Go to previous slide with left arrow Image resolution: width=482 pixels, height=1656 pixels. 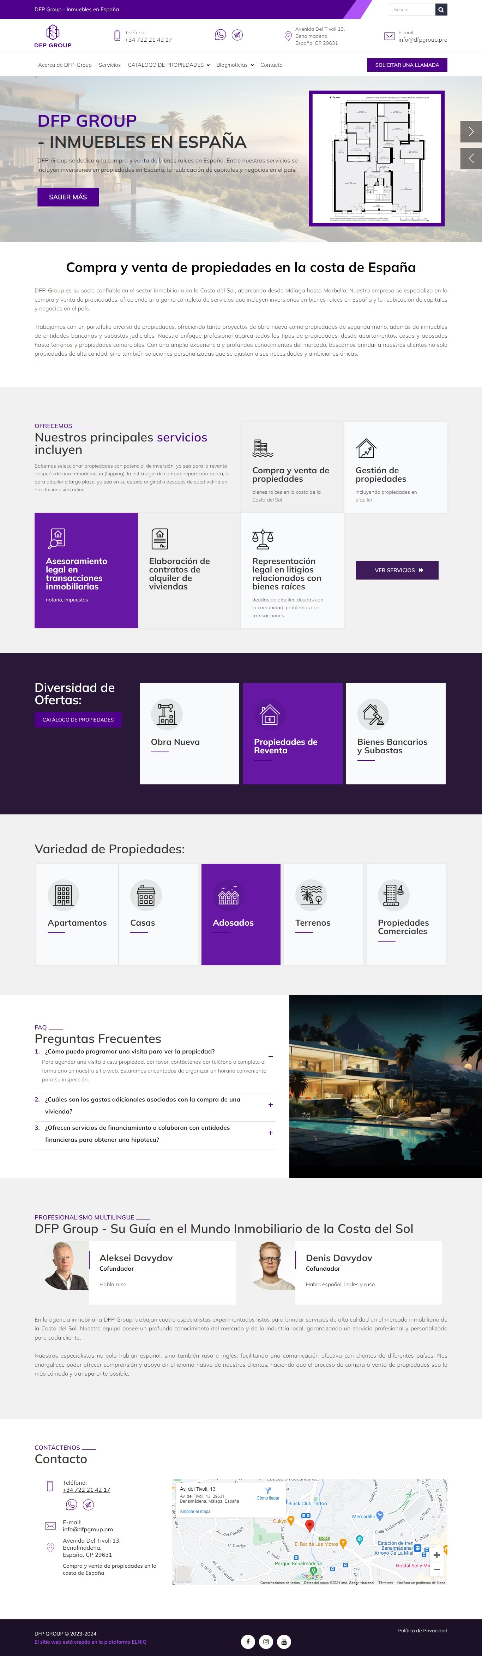[470, 158]
